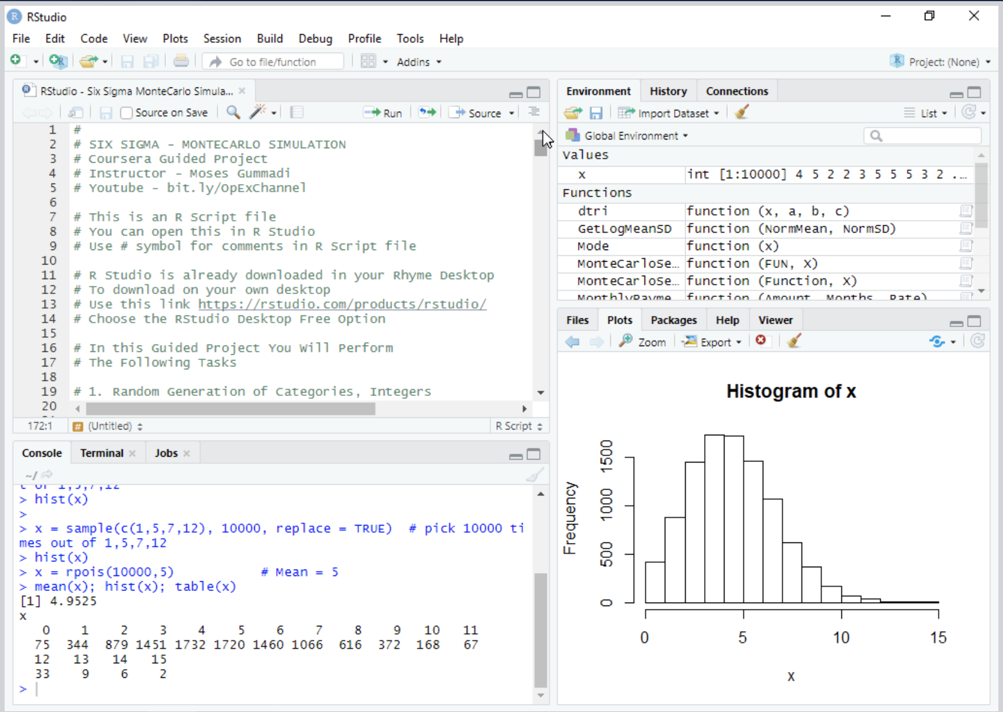Enable Source on Save
The width and height of the screenshot is (1003, 712).
click(126, 112)
